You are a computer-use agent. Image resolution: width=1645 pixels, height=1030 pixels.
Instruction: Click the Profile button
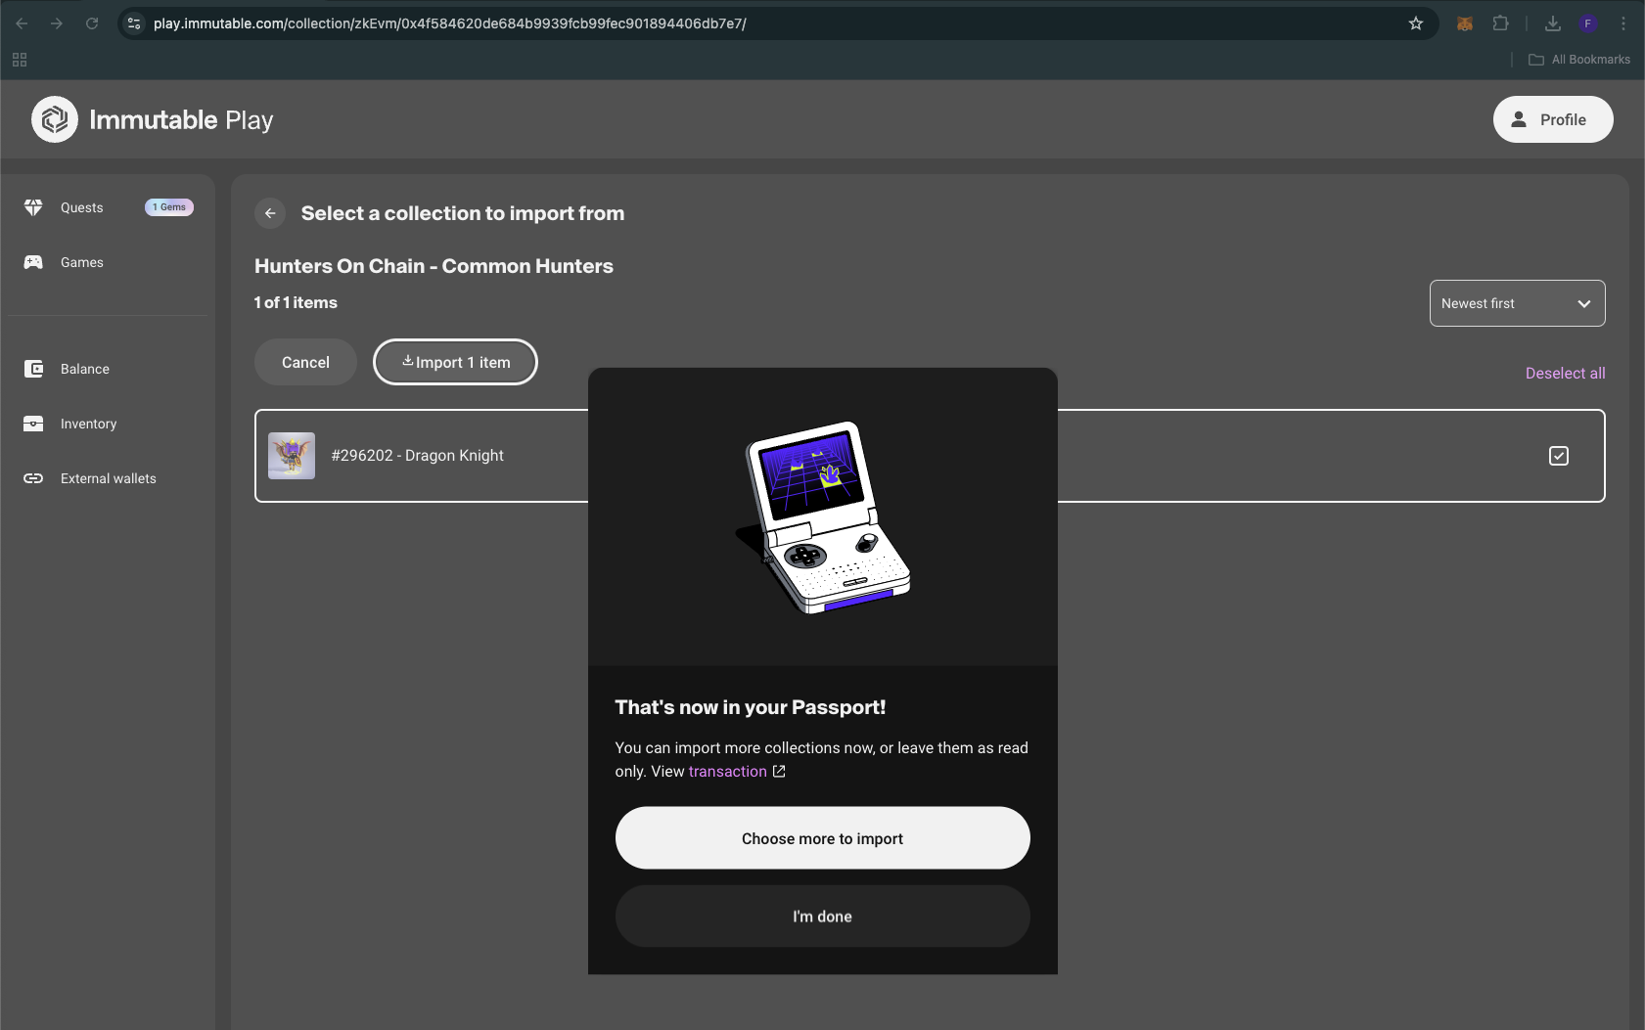1553,119
